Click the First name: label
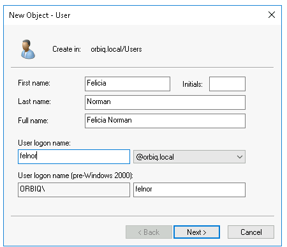This screenshot has width=287, height=247. coord(34,83)
